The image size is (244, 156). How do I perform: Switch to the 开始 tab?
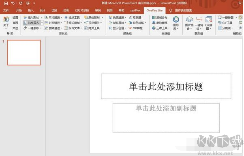[19, 11]
